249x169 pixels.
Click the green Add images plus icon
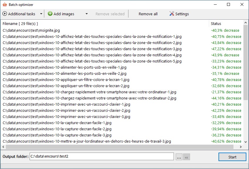pos(50,14)
